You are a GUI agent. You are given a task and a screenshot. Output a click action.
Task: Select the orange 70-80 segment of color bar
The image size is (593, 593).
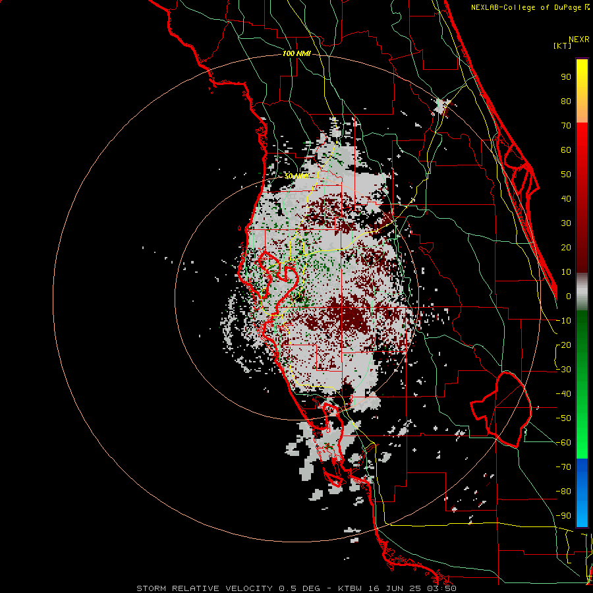582,111
